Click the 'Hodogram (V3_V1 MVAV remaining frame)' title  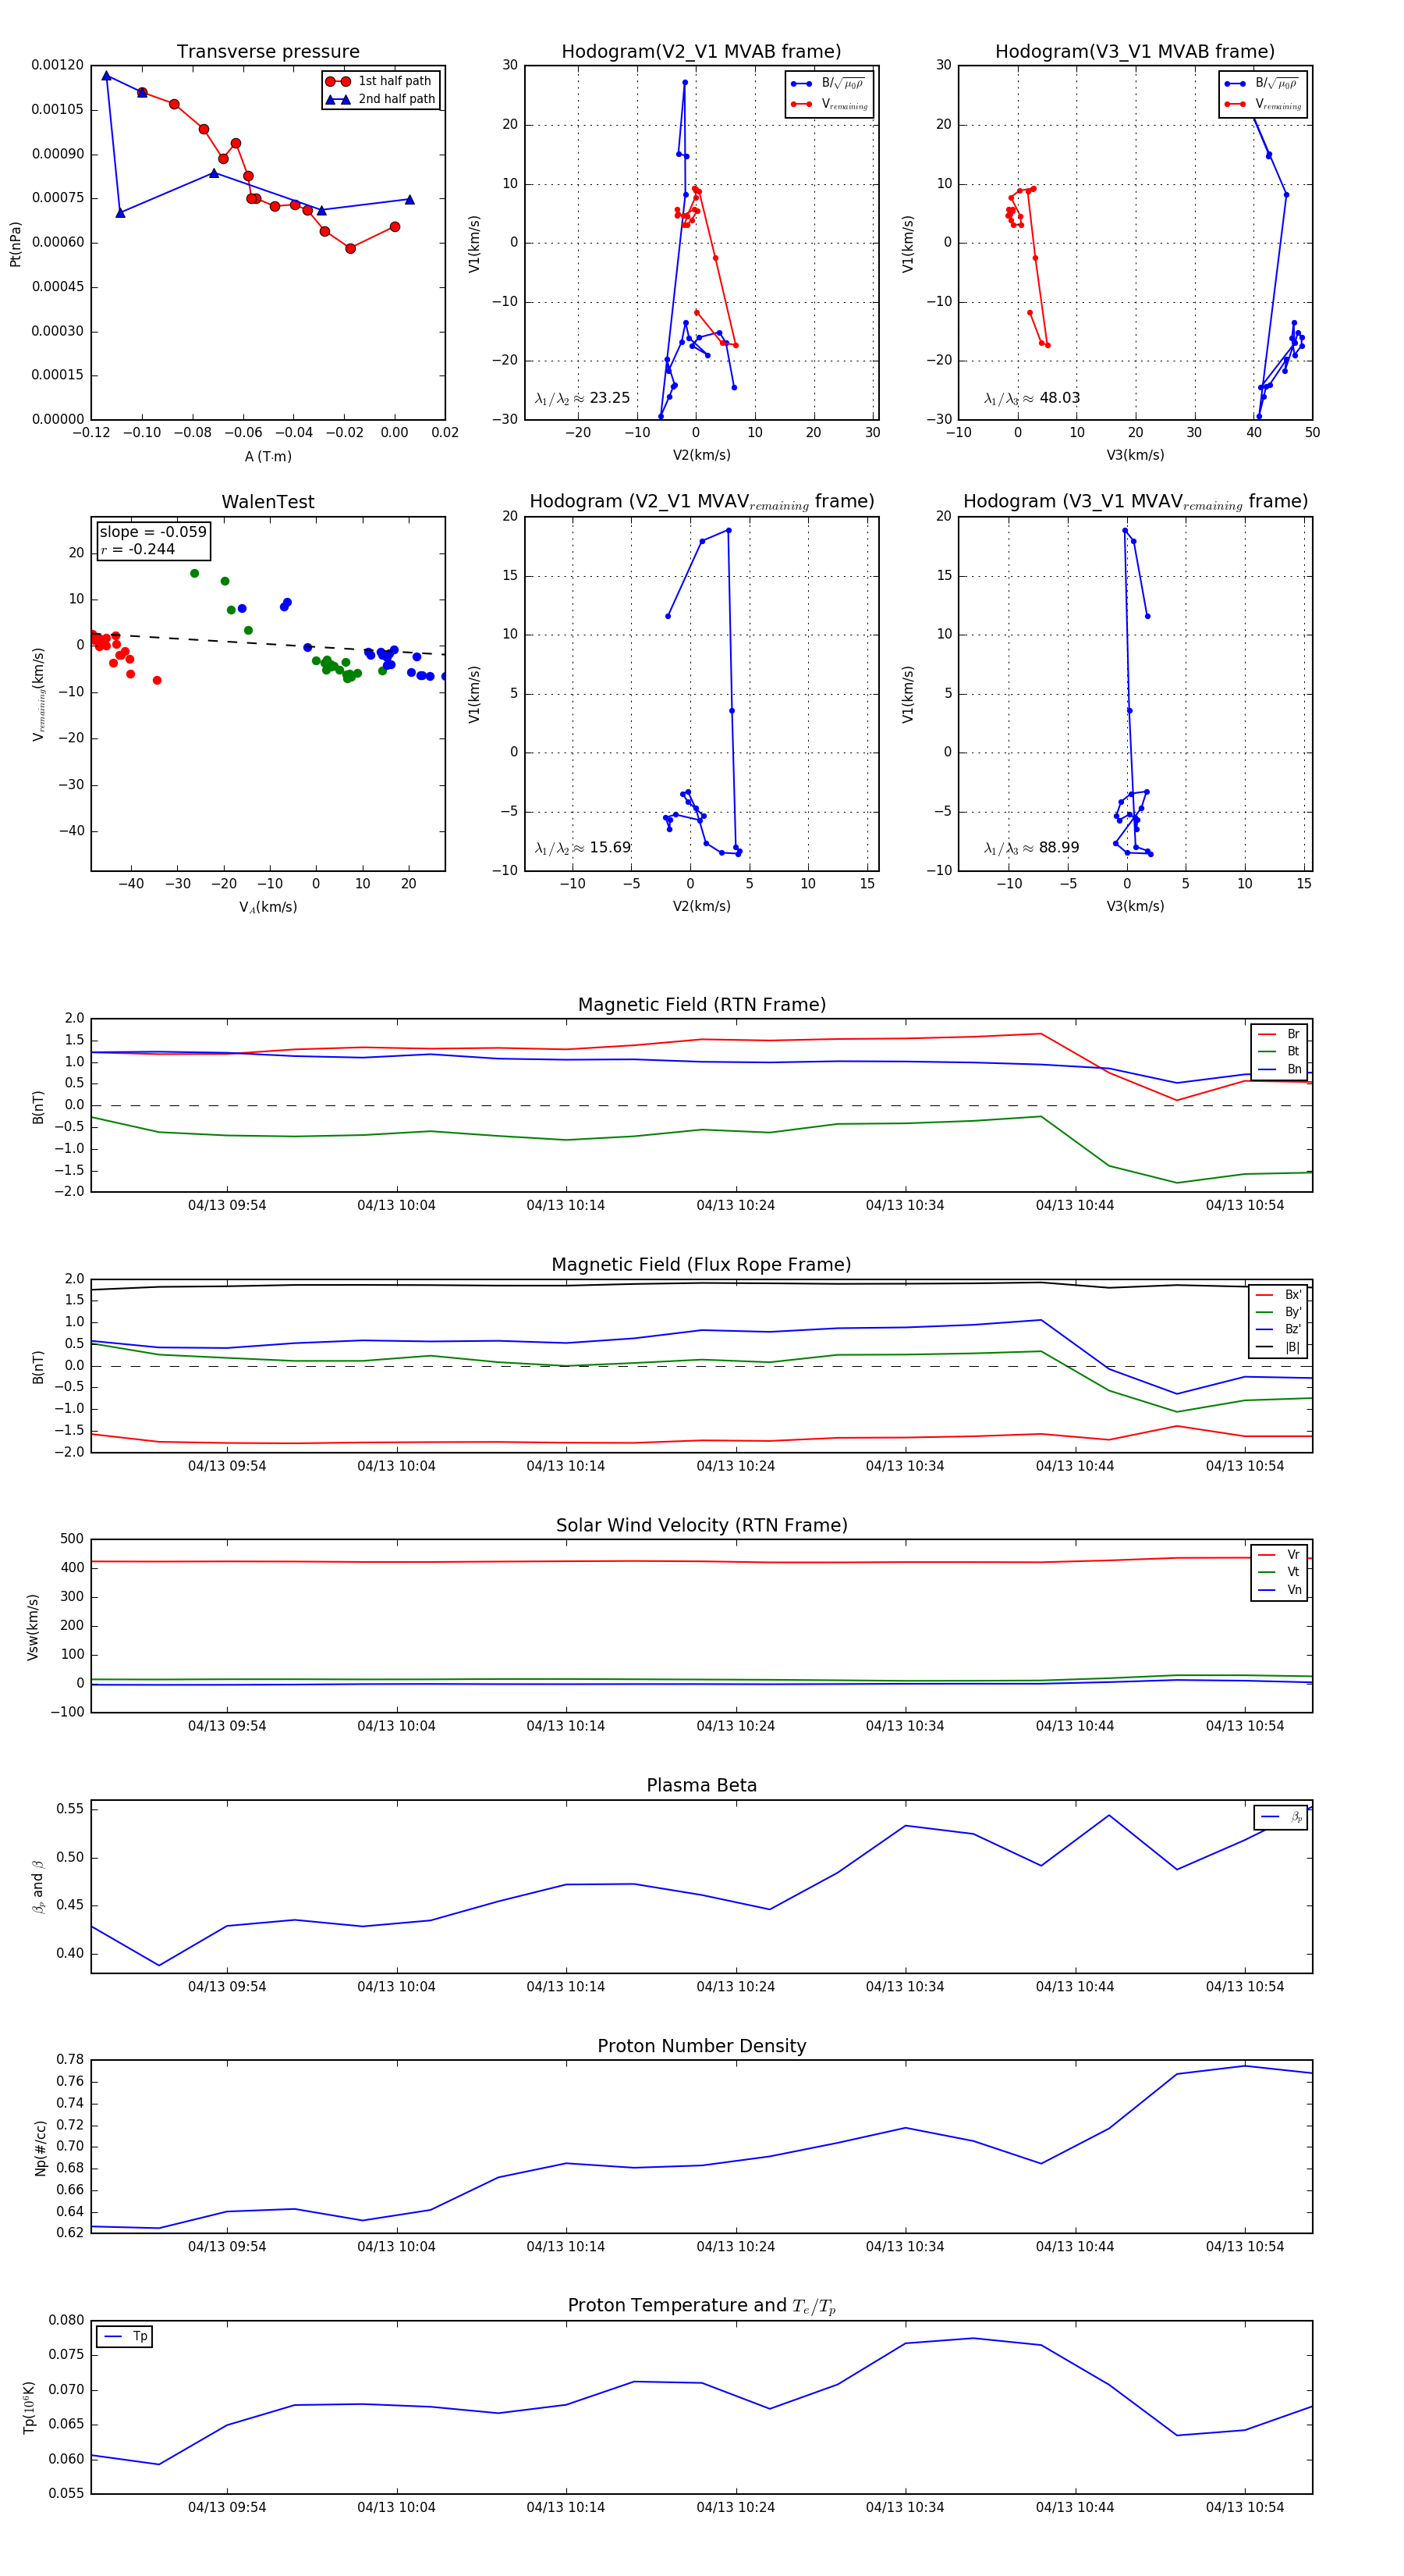click(1135, 502)
